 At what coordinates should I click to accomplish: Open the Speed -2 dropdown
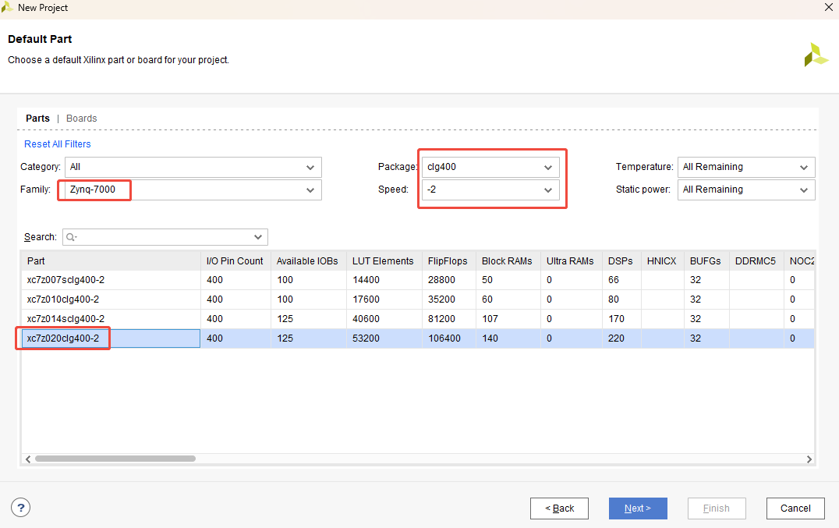coord(490,190)
